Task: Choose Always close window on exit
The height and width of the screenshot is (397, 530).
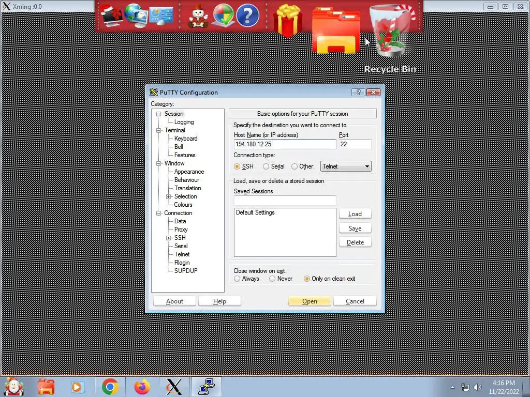Action: 237,279
